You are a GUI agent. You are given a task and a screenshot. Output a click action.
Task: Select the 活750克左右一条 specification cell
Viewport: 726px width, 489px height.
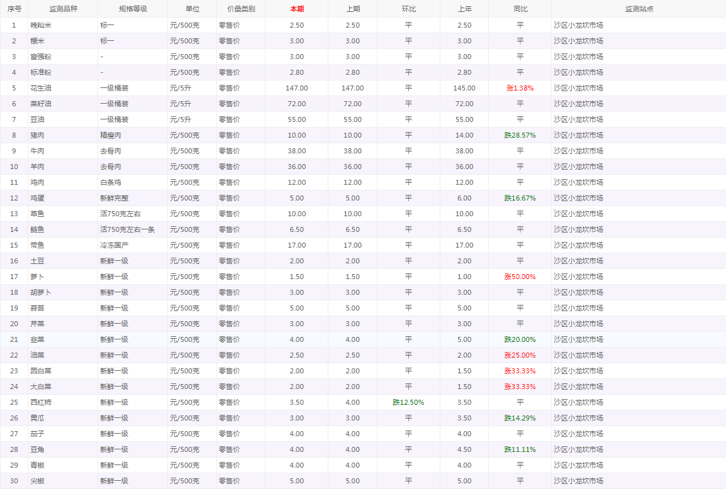(127, 229)
